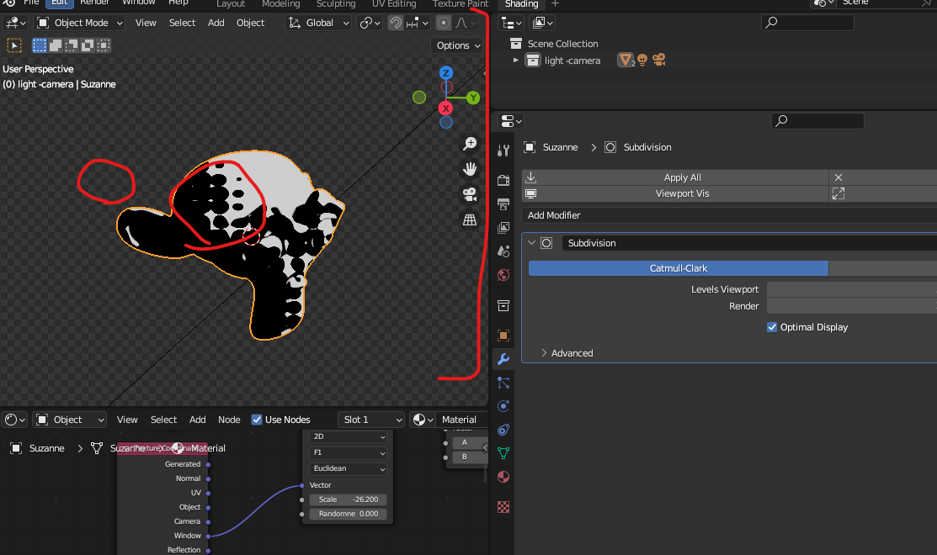Image resolution: width=937 pixels, height=555 pixels.
Task: Adjust the Scale -26.200 node field
Action: pyautogui.click(x=348, y=499)
